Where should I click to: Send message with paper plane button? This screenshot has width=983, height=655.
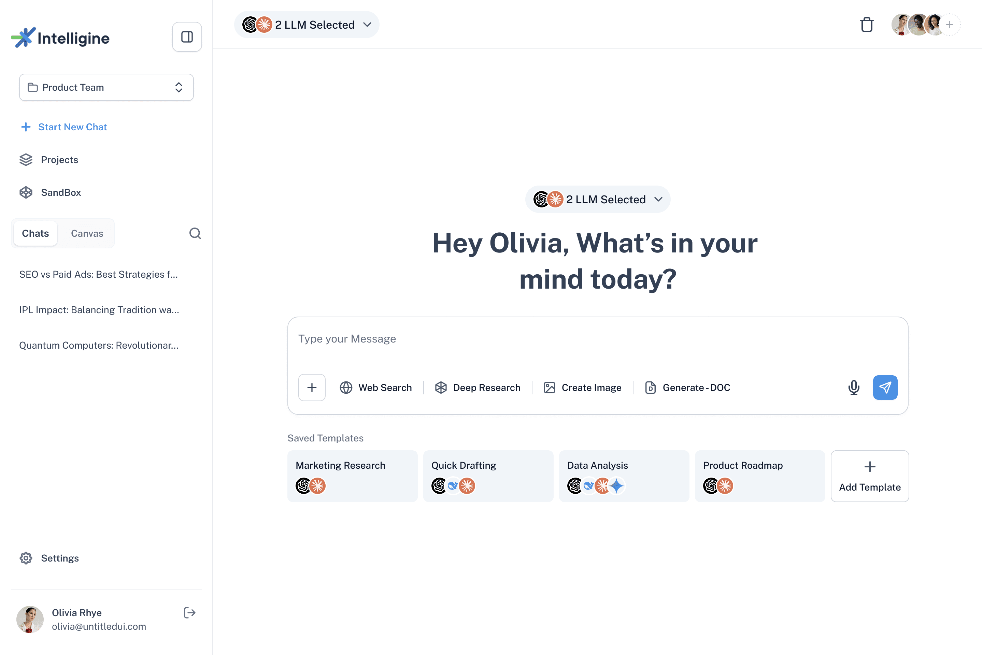(x=885, y=388)
